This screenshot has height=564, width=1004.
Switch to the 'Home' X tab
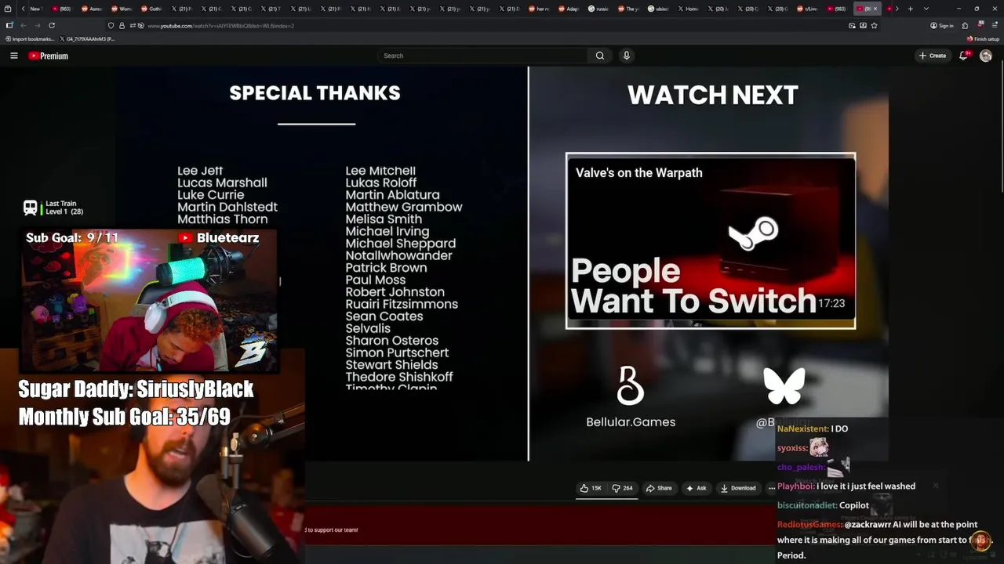pyautogui.click(x=687, y=9)
